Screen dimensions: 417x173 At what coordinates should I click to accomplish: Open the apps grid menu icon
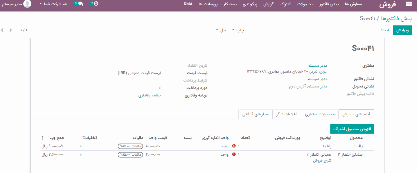coord(408,4)
